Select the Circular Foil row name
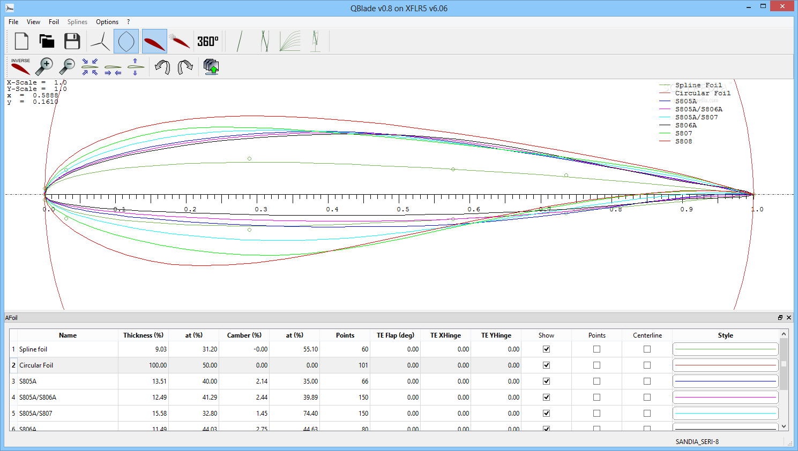The width and height of the screenshot is (798, 451). pyautogui.click(x=36, y=365)
